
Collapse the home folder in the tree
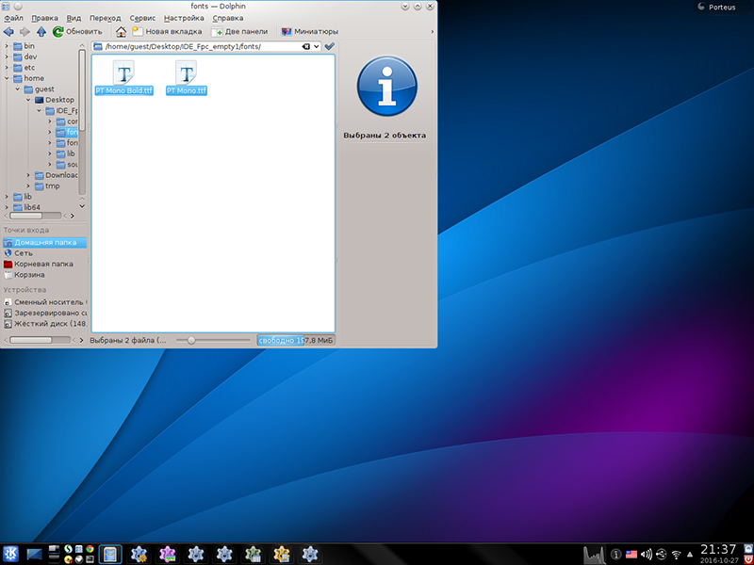point(7,78)
